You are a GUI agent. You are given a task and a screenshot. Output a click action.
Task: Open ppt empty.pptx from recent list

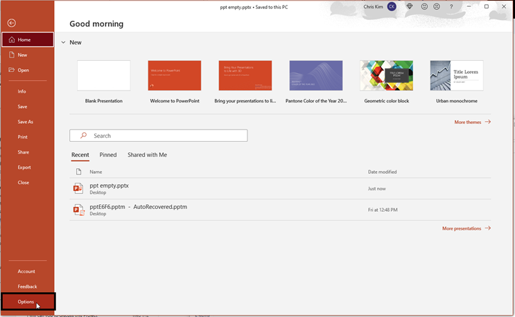[x=280, y=188]
